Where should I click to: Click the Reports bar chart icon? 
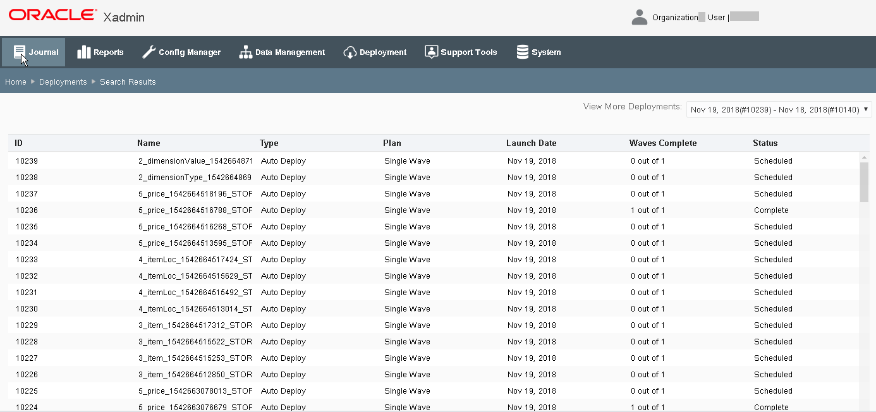click(84, 52)
